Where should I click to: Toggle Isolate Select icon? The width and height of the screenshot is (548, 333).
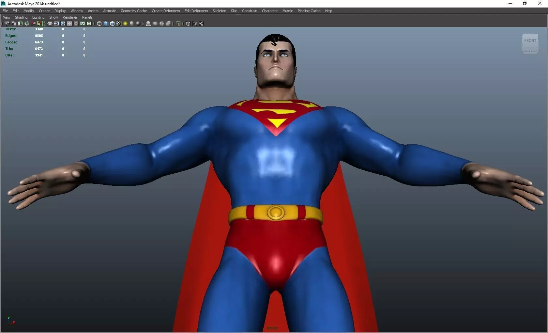(x=178, y=24)
